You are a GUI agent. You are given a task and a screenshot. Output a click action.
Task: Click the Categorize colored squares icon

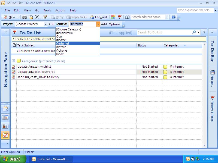click(x=113, y=17)
